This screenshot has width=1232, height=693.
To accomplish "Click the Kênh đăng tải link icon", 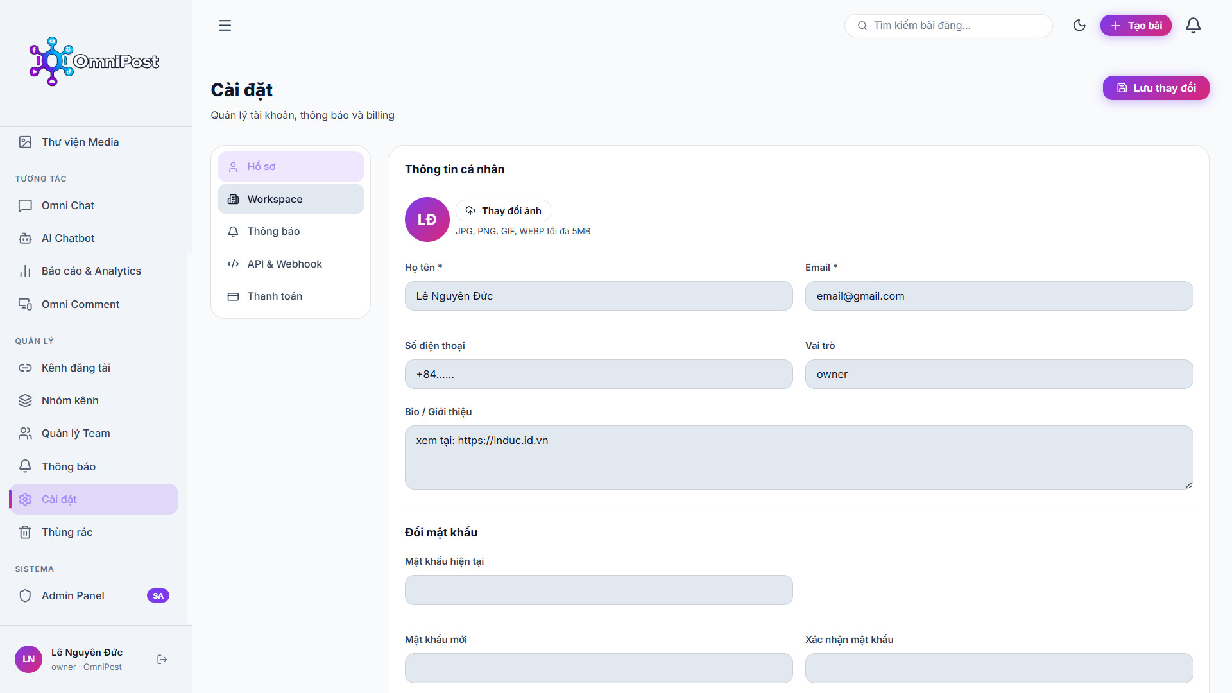I will [25, 368].
